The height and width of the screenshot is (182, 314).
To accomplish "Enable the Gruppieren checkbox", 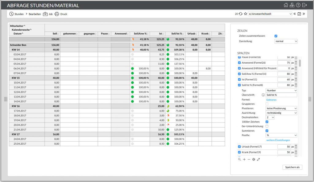I will [x=267, y=104].
